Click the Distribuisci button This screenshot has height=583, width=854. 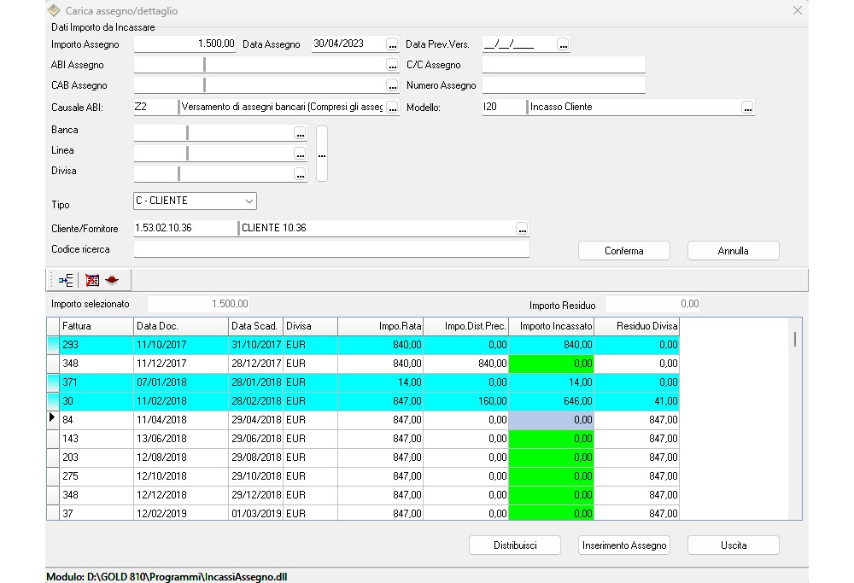point(515,545)
